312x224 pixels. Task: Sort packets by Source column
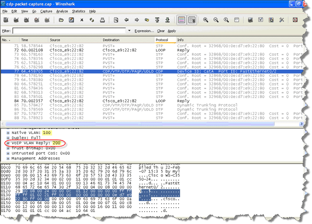tap(75, 40)
